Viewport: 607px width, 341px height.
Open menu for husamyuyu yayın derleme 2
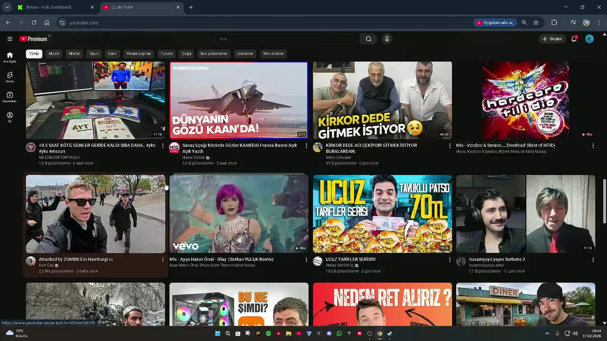click(x=593, y=260)
